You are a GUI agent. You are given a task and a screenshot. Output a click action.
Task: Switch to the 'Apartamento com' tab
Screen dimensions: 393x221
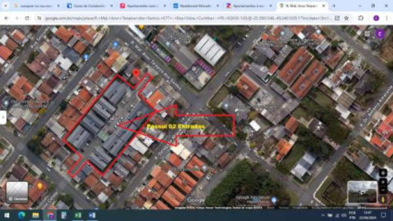click(x=143, y=6)
